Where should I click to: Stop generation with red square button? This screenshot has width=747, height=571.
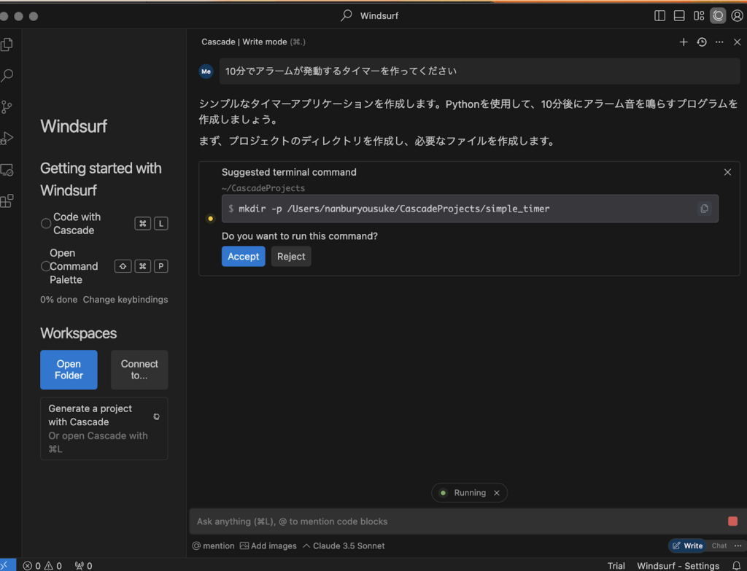point(732,521)
